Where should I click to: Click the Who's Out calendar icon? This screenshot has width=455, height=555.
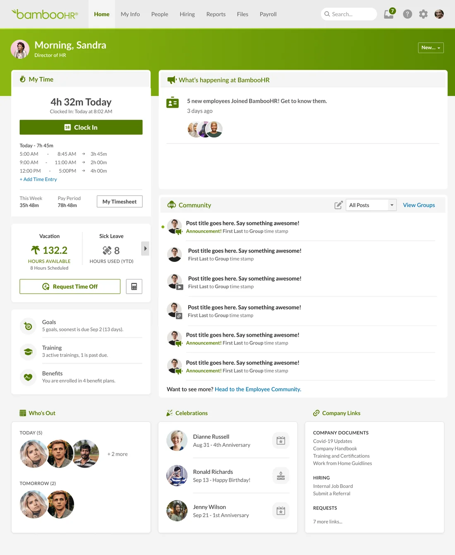[x=23, y=413]
